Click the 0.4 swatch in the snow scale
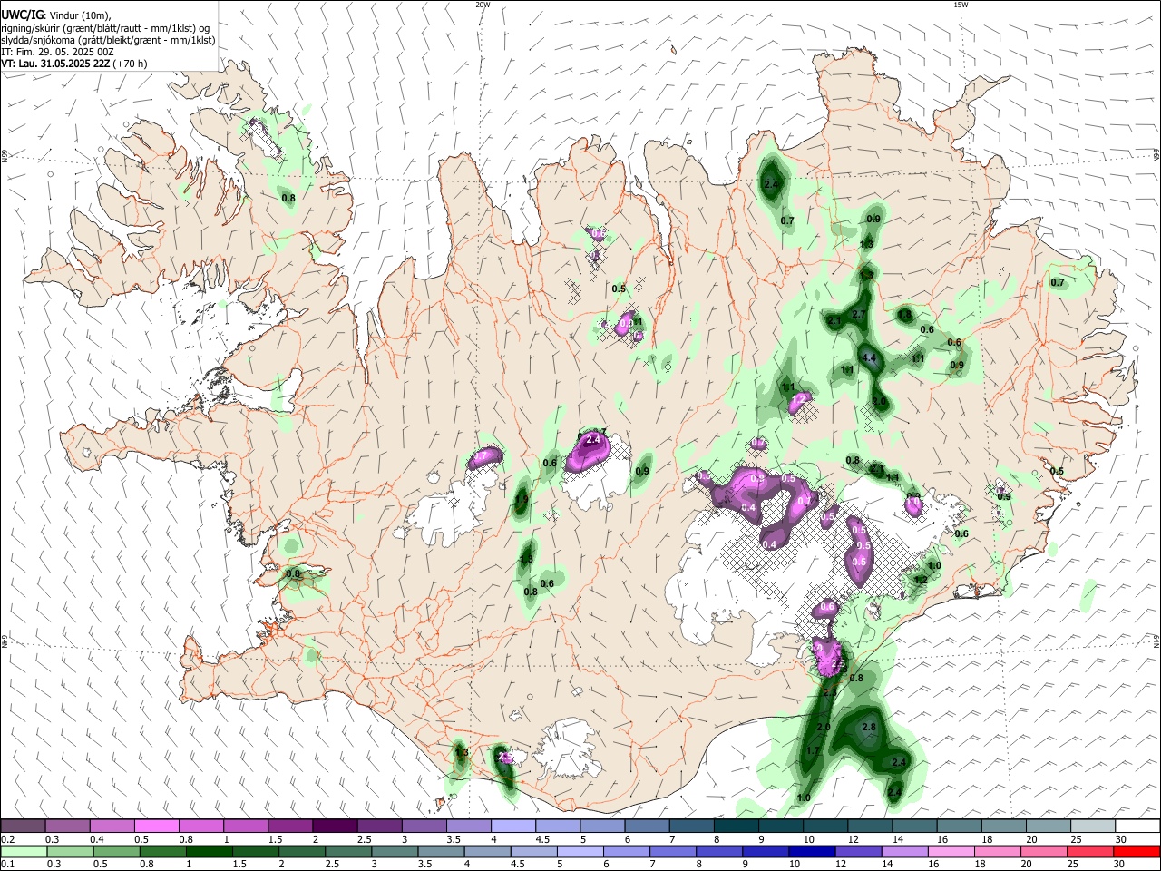1161x871 pixels. (112, 826)
